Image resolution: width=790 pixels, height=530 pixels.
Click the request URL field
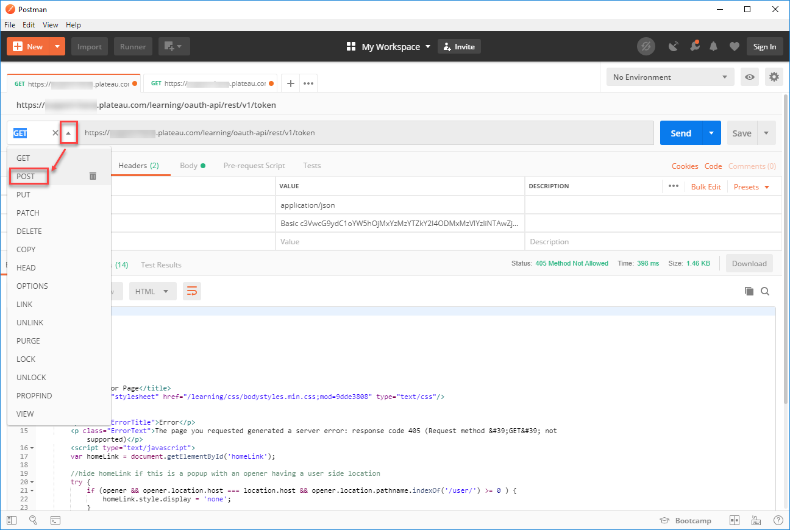pyautogui.click(x=366, y=133)
